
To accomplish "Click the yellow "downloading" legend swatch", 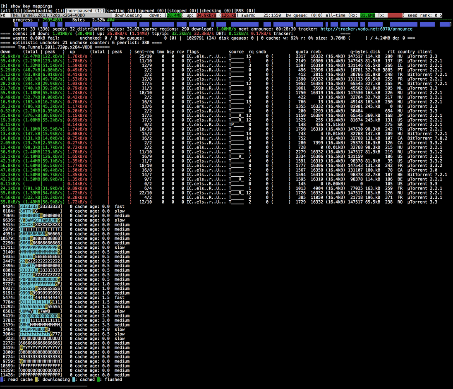I will pyautogui.click(x=36, y=380).
